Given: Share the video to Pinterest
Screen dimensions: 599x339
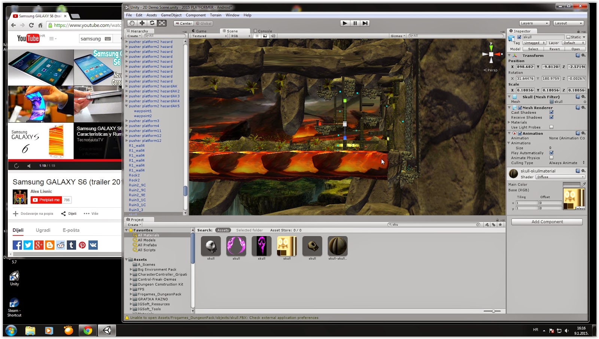Looking at the screenshot, I should point(82,245).
